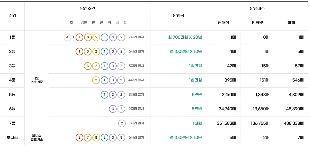Image resolution: width=310 pixels, height=146 pixels.
Task: Click the purple ball 3 in the 5등 row
Action: 113,95
